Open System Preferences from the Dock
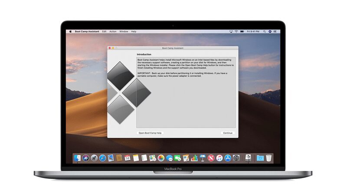Viewport: 347px width, 195px height. [x=236, y=158]
